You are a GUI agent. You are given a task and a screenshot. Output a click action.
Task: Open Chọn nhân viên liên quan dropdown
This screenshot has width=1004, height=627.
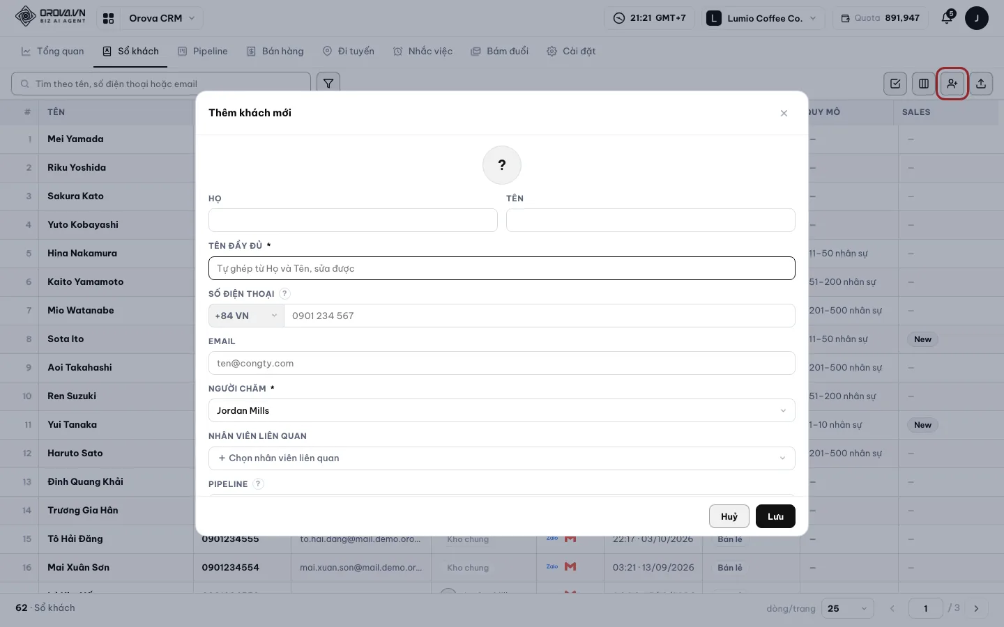pyautogui.click(x=502, y=458)
